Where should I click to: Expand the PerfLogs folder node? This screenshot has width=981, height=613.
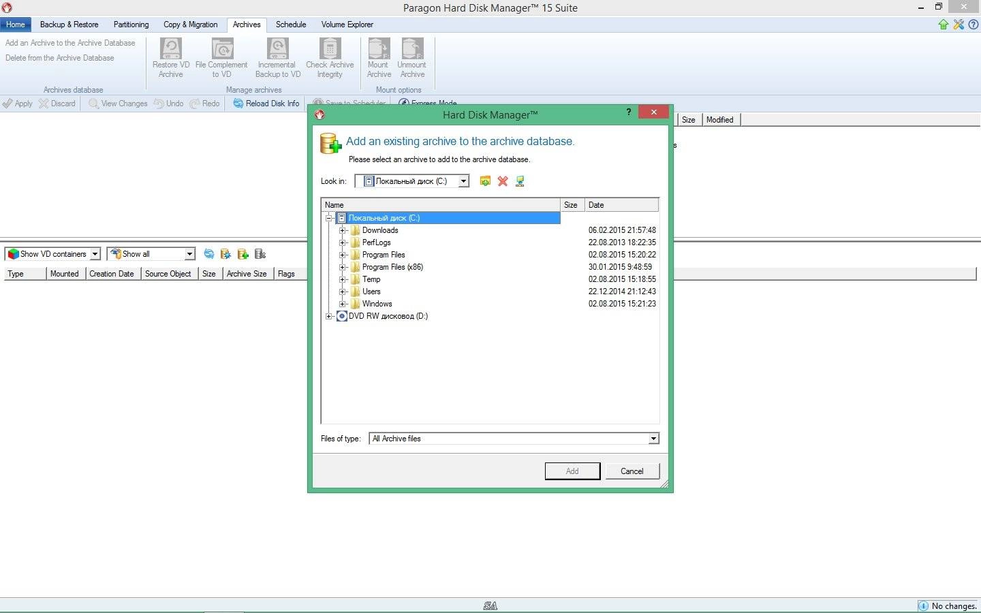click(343, 242)
